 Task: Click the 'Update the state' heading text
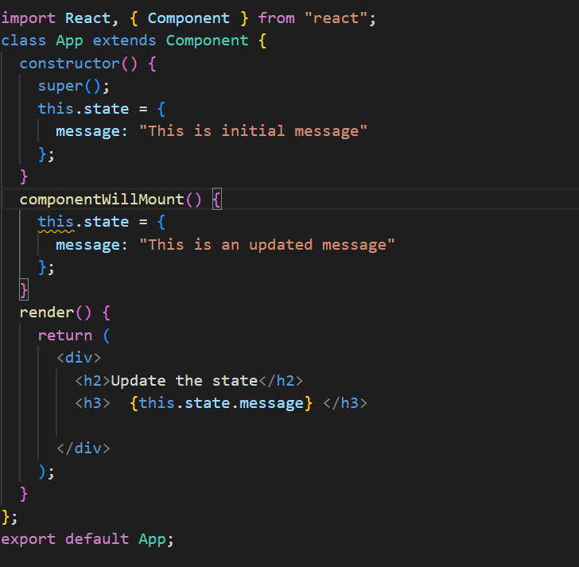185,381
